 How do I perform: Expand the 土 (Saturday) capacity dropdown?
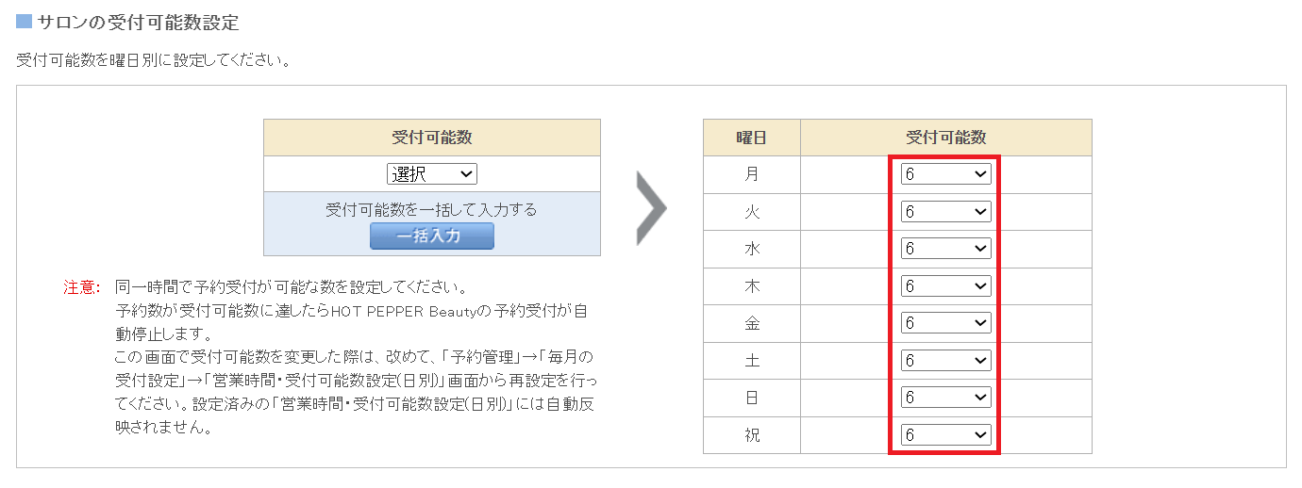945,360
